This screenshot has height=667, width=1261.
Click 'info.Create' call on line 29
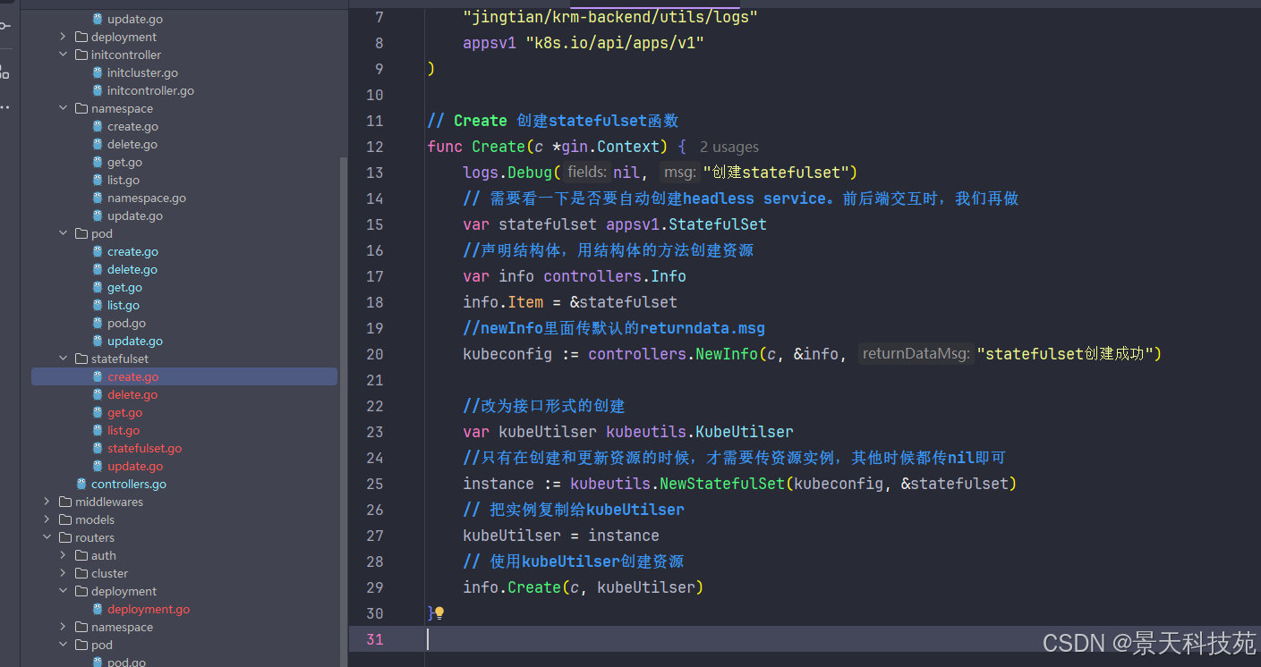(512, 587)
